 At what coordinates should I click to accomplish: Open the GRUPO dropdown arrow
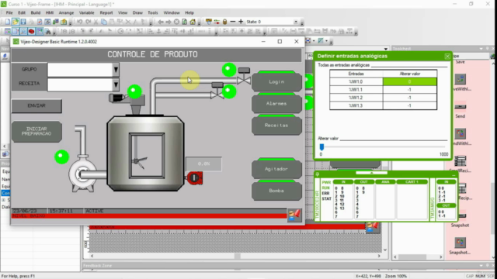pyautogui.click(x=116, y=69)
